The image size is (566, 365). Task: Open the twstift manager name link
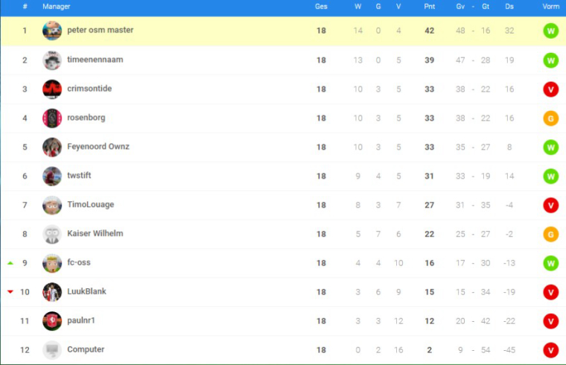(x=79, y=176)
